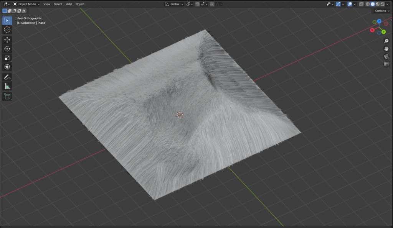Expand the gizmo options dropdown arrow
The height and width of the screenshot is (228, 393).
point(343,4)
